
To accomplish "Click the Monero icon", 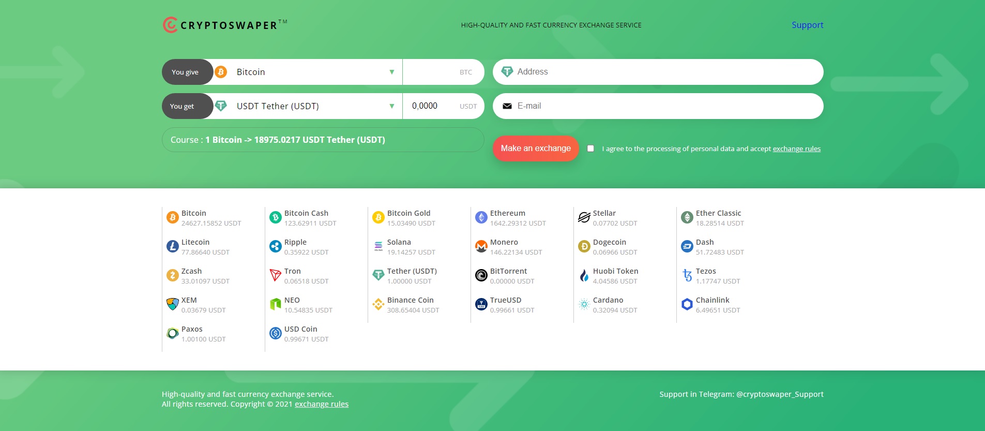I will coord(481,246).
